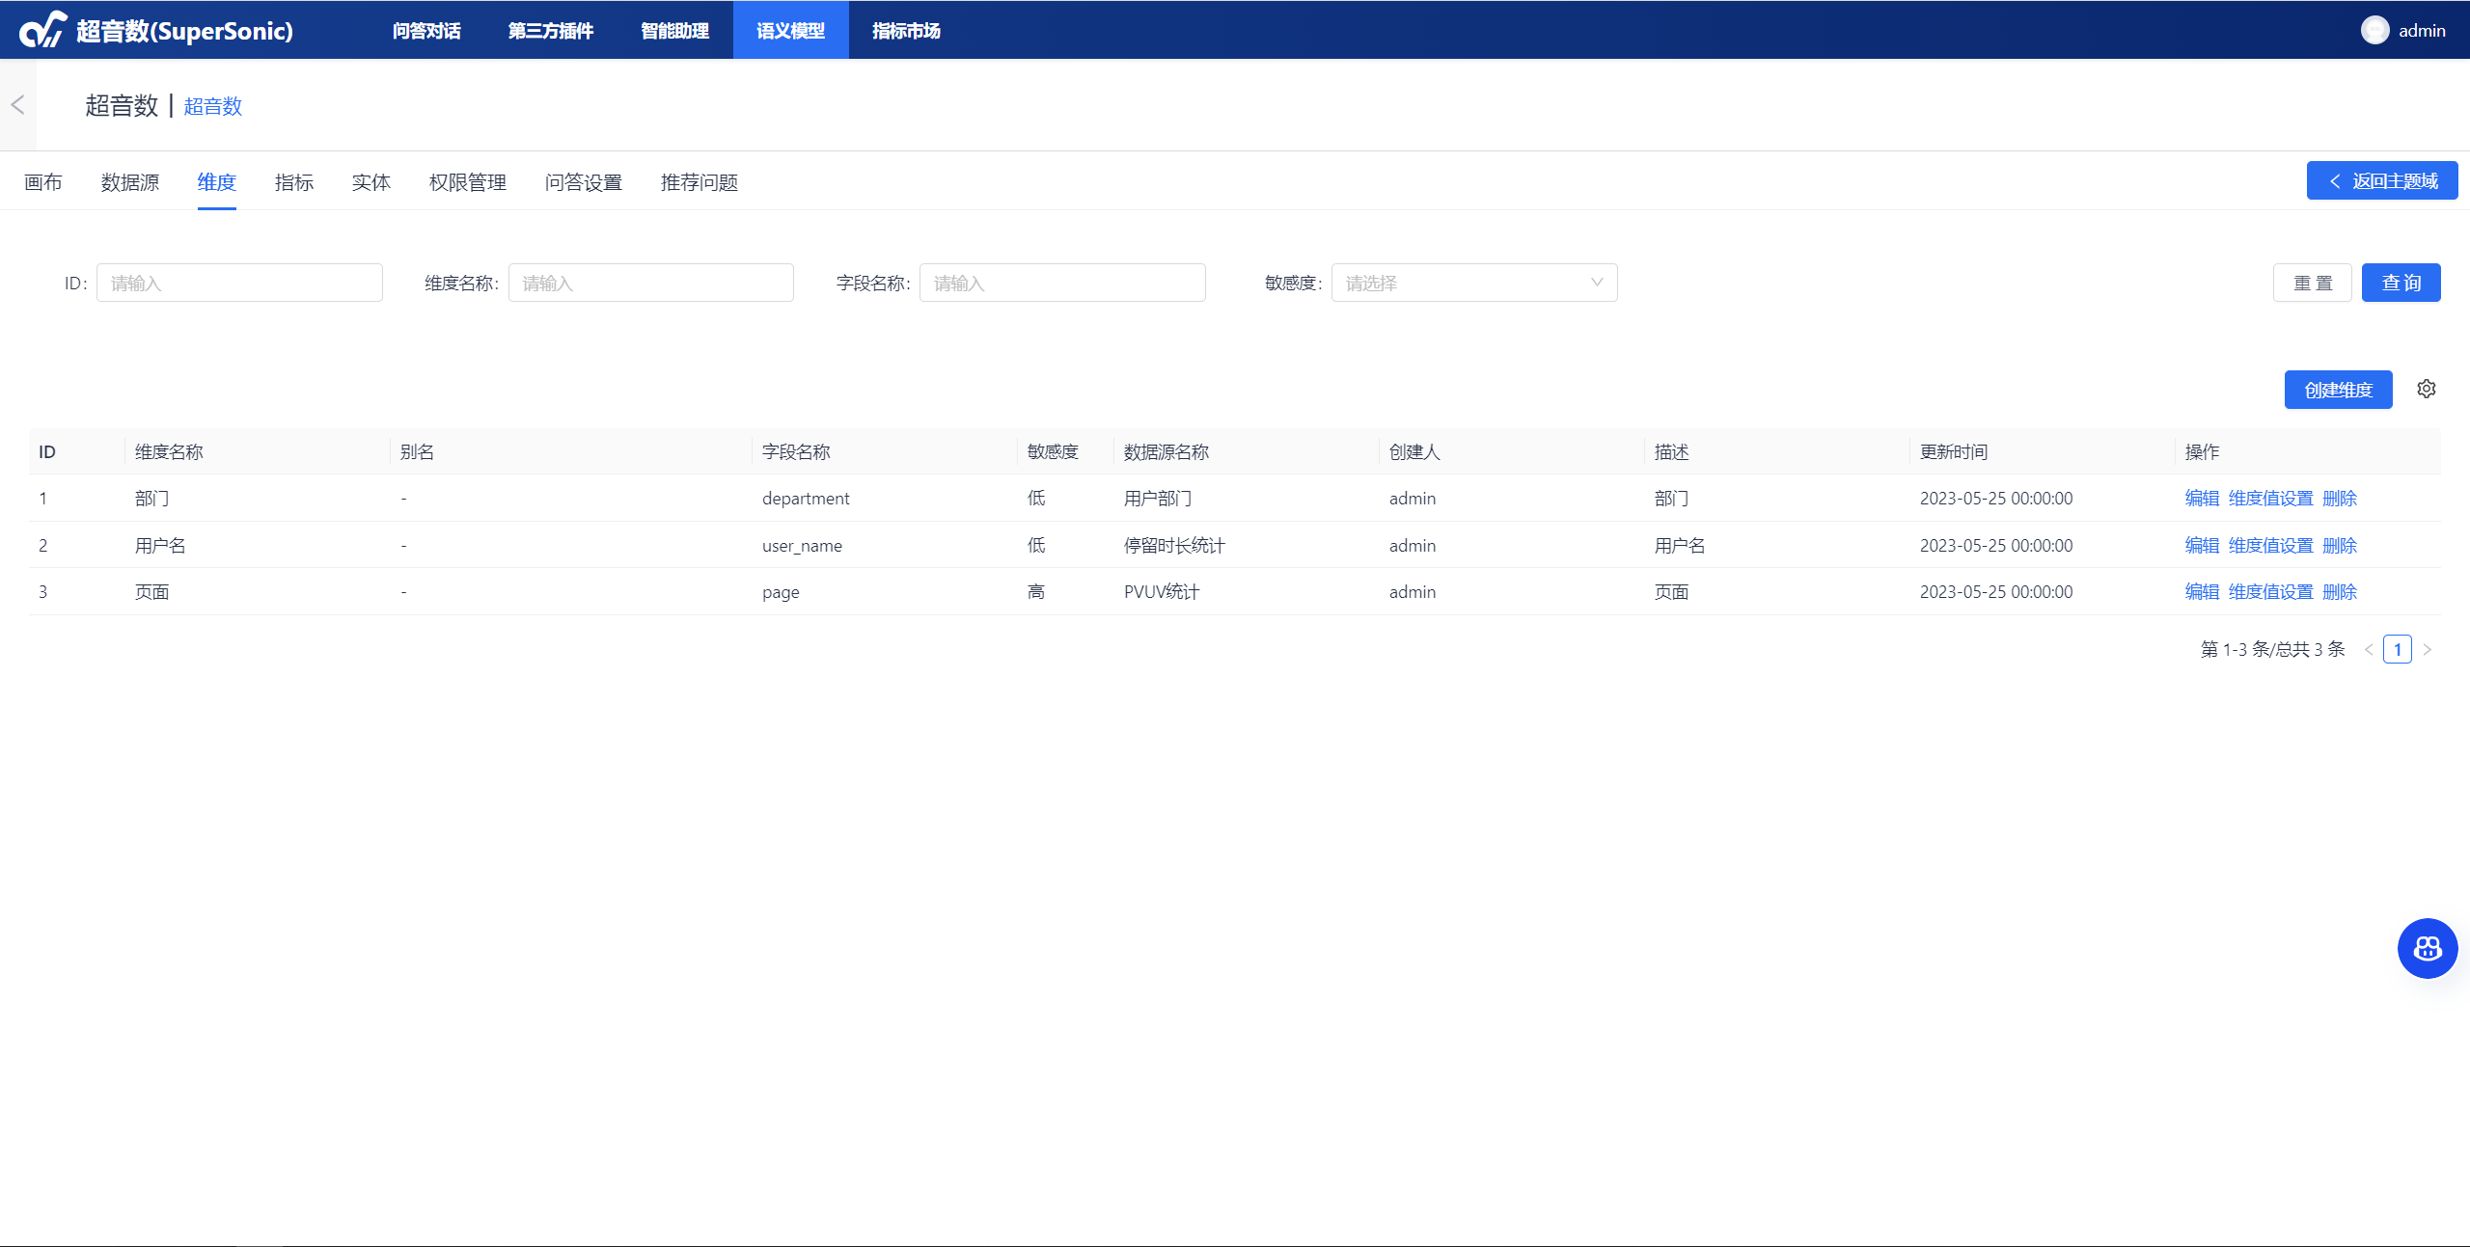The height and width of the screenshot is (1247, 2470).
Task: Click the 重置 button
Action: [2312, 283]
